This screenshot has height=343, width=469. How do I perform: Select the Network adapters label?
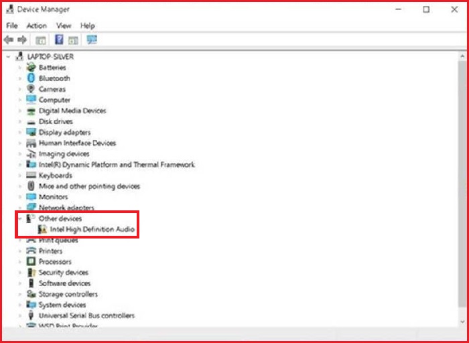click(66, 208)
